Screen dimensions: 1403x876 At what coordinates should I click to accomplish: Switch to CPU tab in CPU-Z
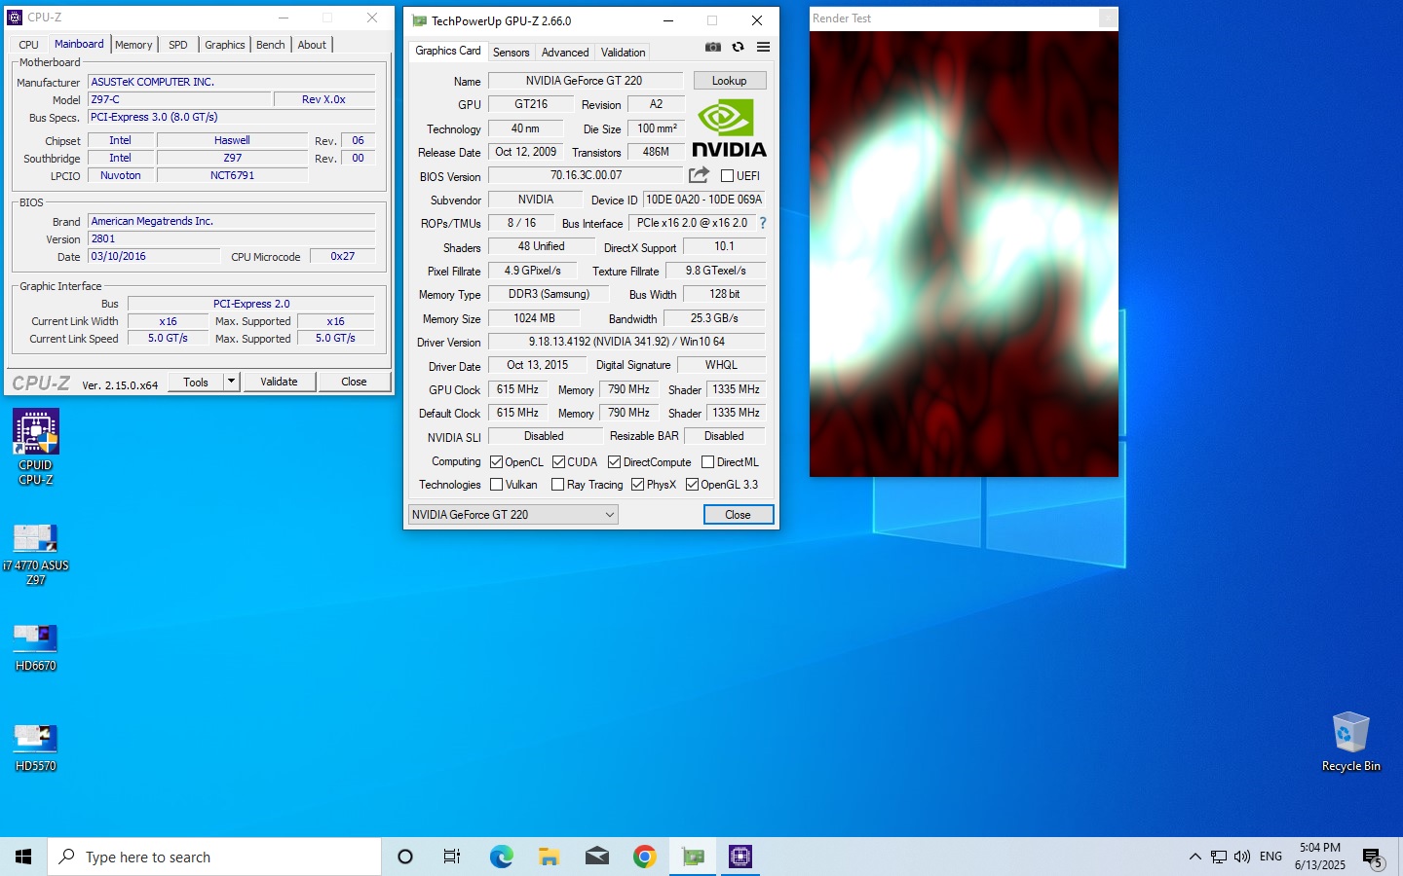(28, 45)
